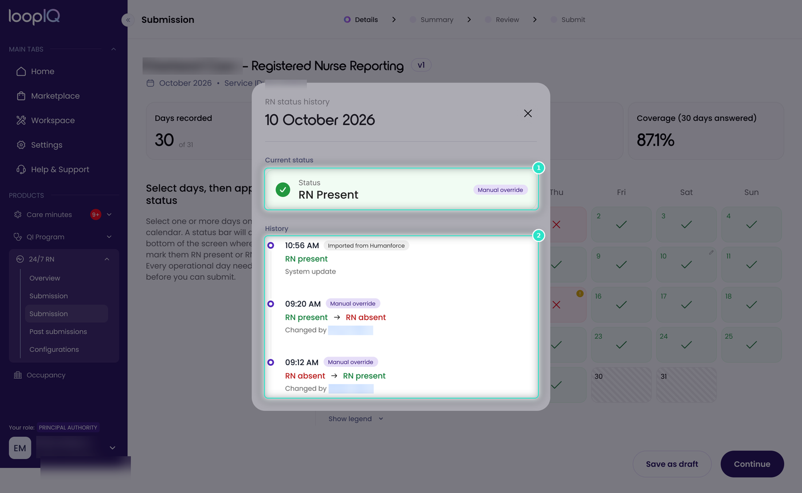Click the Home house icon
Viewport: 802px width, 493px height.
[x=21, y=72]
